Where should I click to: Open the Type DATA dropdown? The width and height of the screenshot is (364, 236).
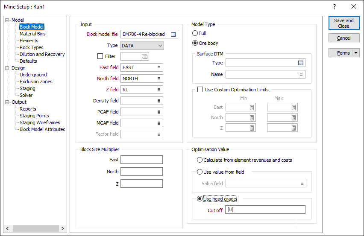142,45
